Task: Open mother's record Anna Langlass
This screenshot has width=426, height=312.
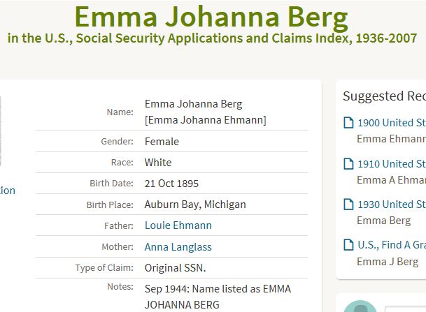Action: click(178, 246)
